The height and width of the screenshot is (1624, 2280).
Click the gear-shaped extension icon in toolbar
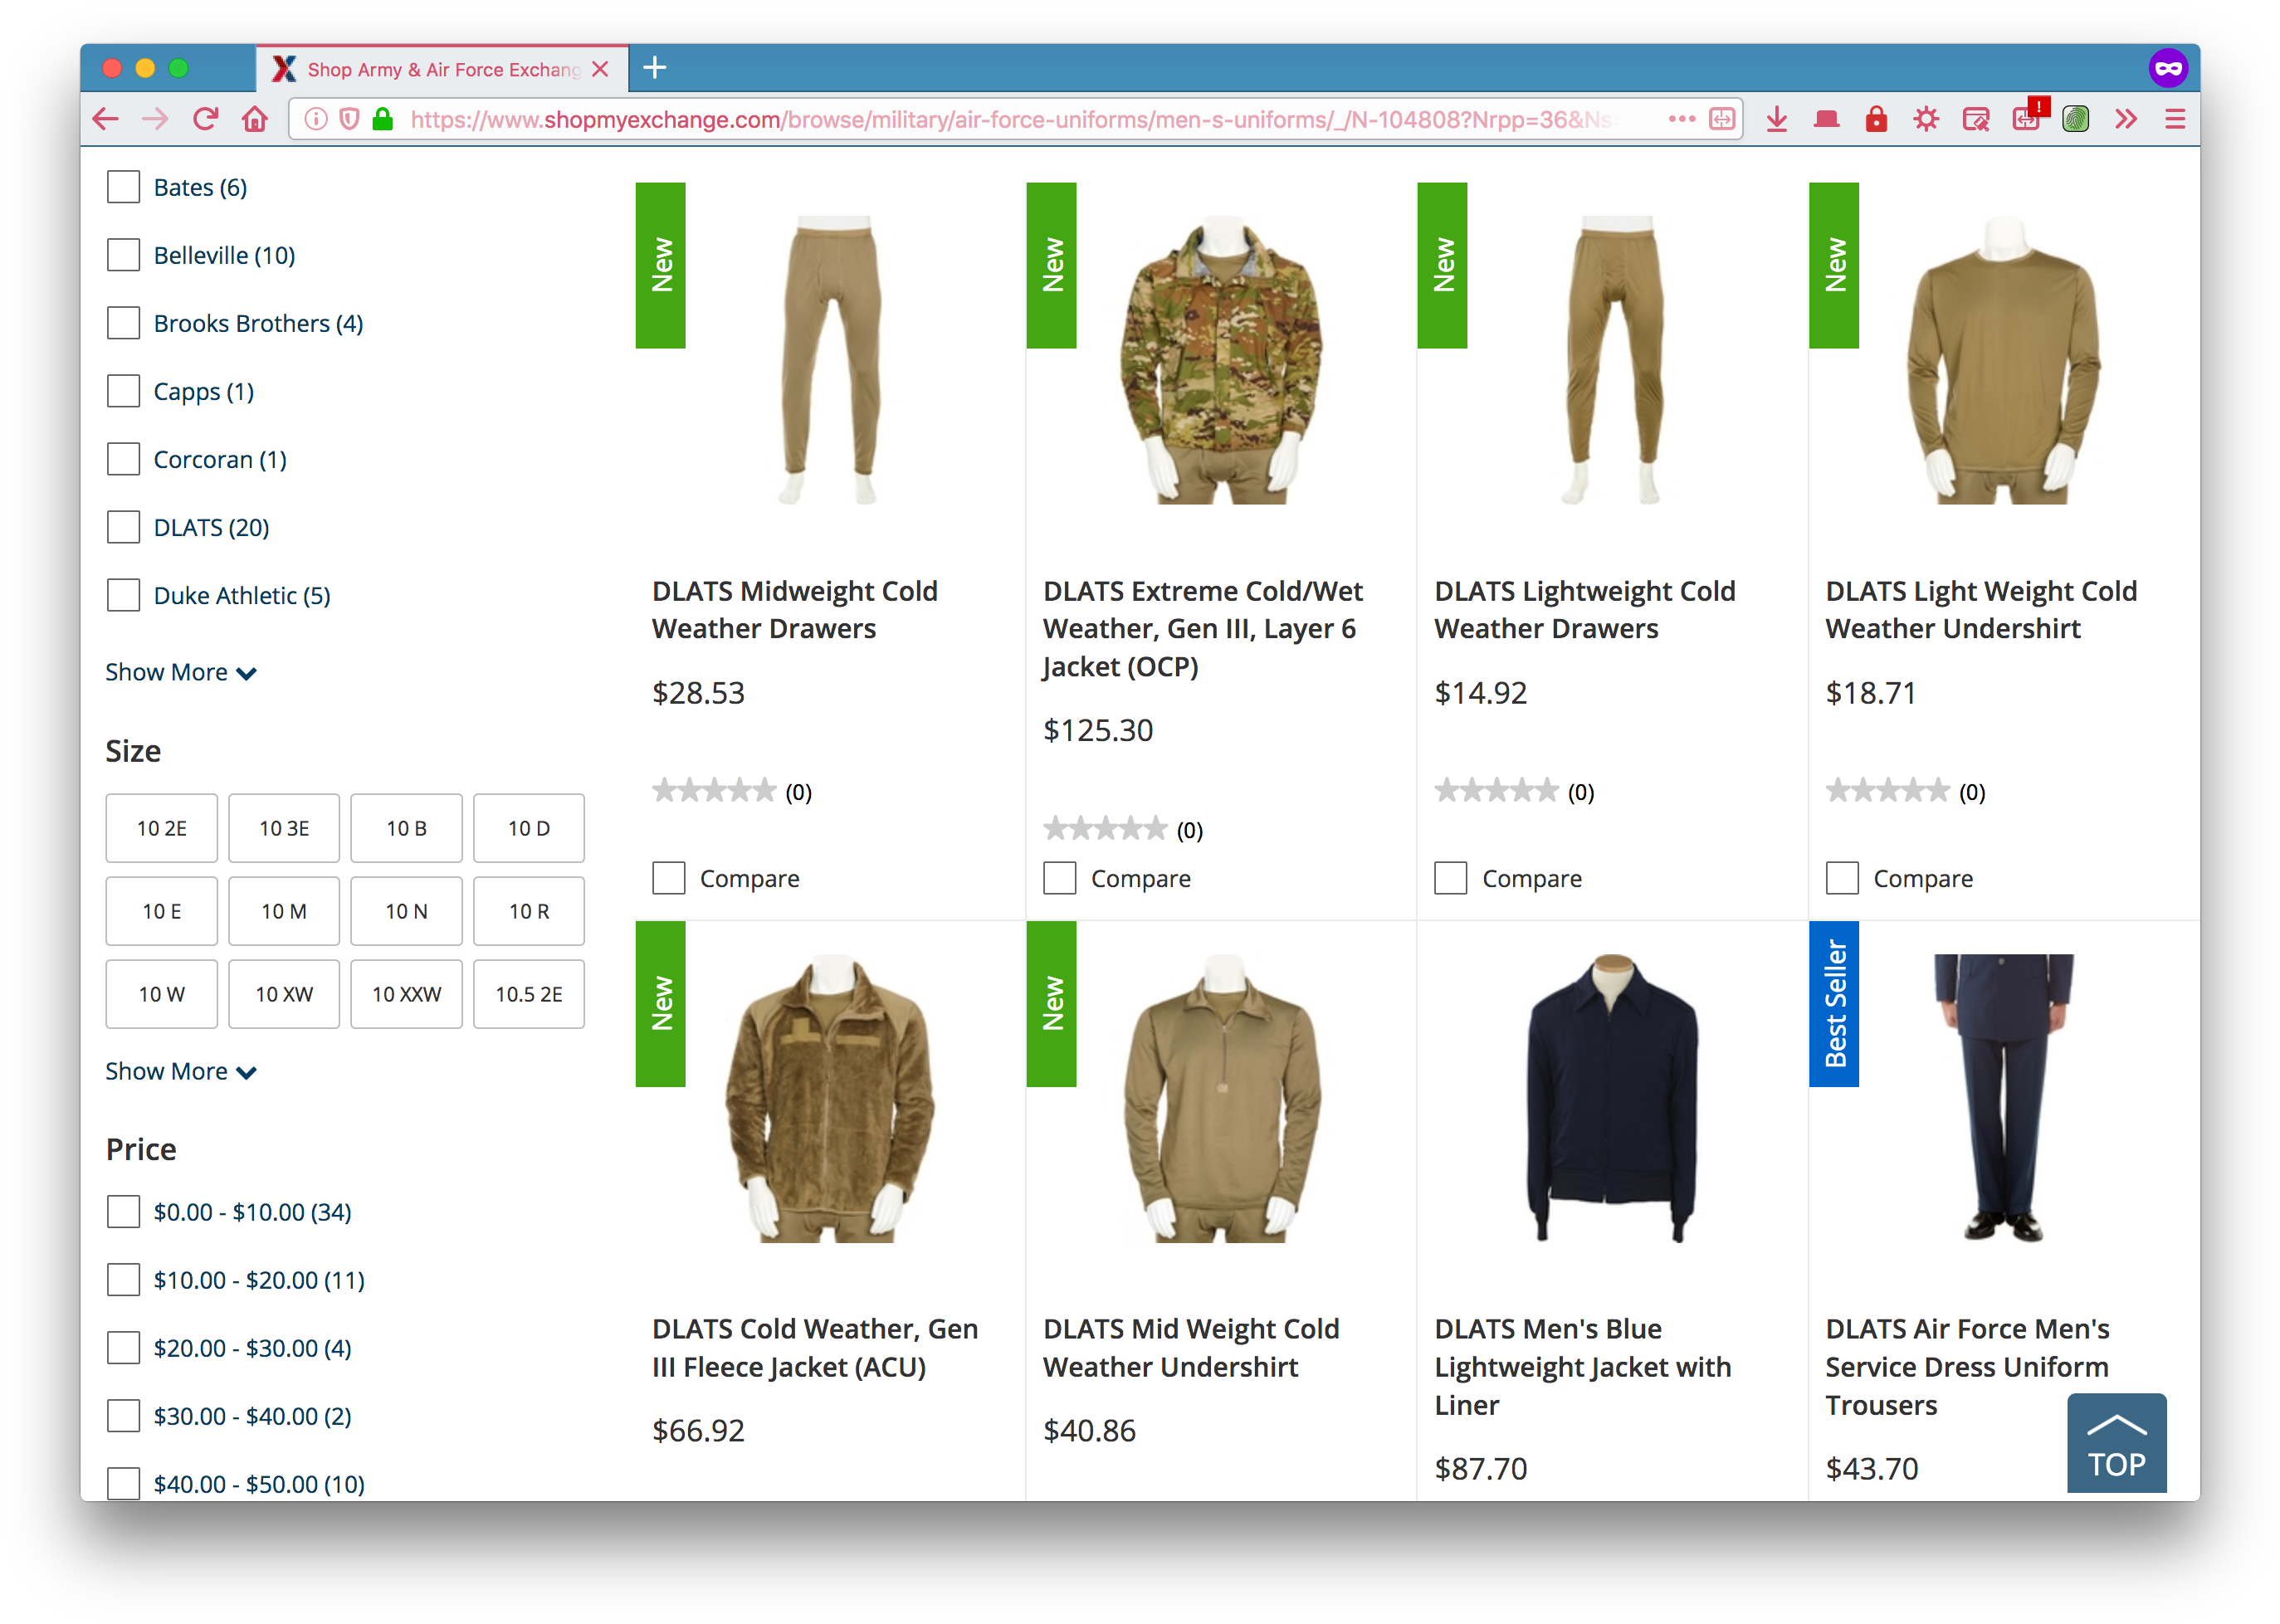click(x=1926, y=120)
